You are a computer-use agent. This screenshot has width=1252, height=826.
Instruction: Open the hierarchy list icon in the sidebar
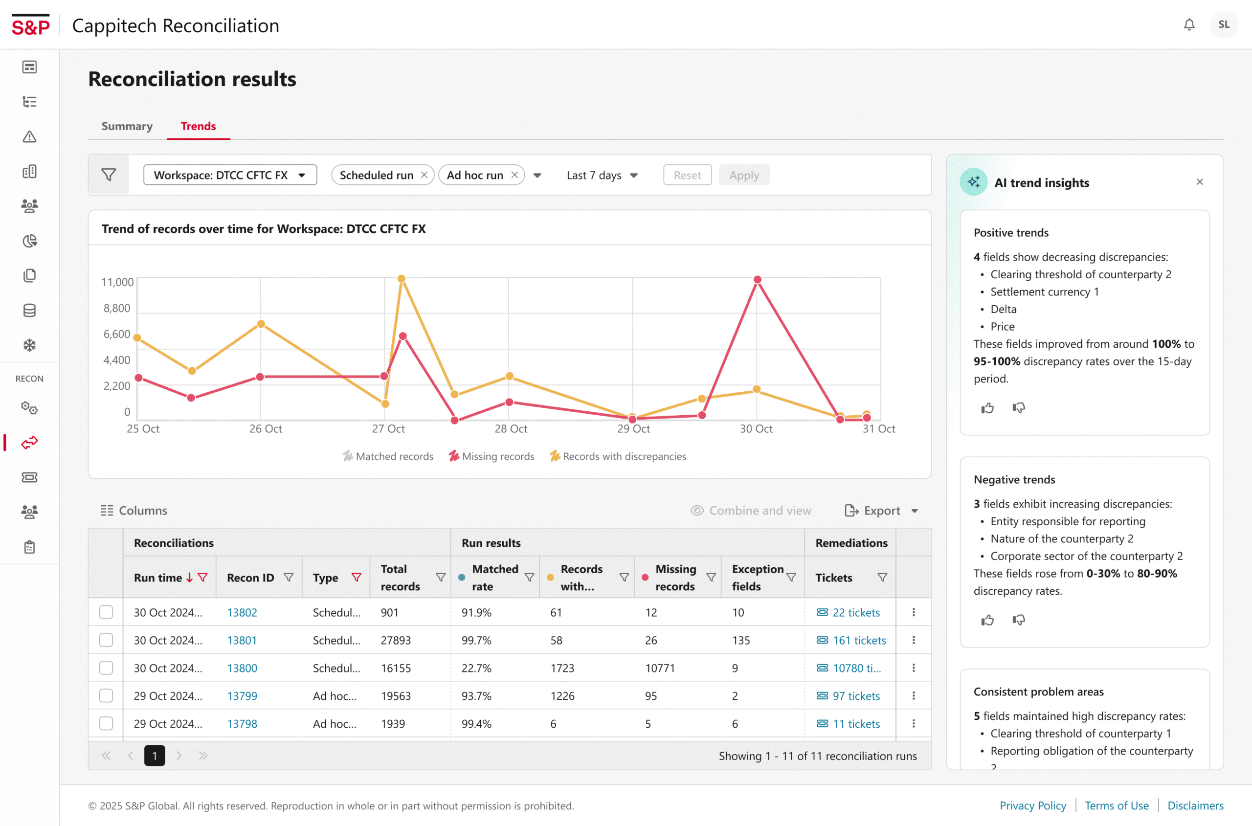point(29,102)
